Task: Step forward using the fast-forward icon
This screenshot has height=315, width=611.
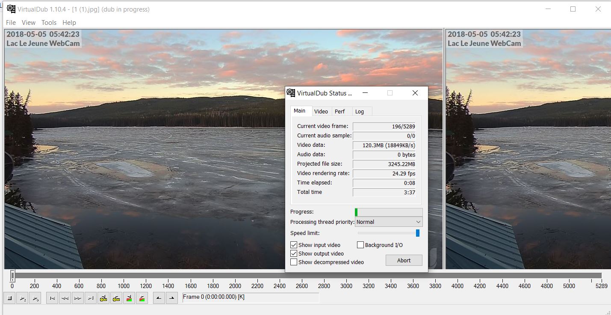Action: (x=78, y=298)
